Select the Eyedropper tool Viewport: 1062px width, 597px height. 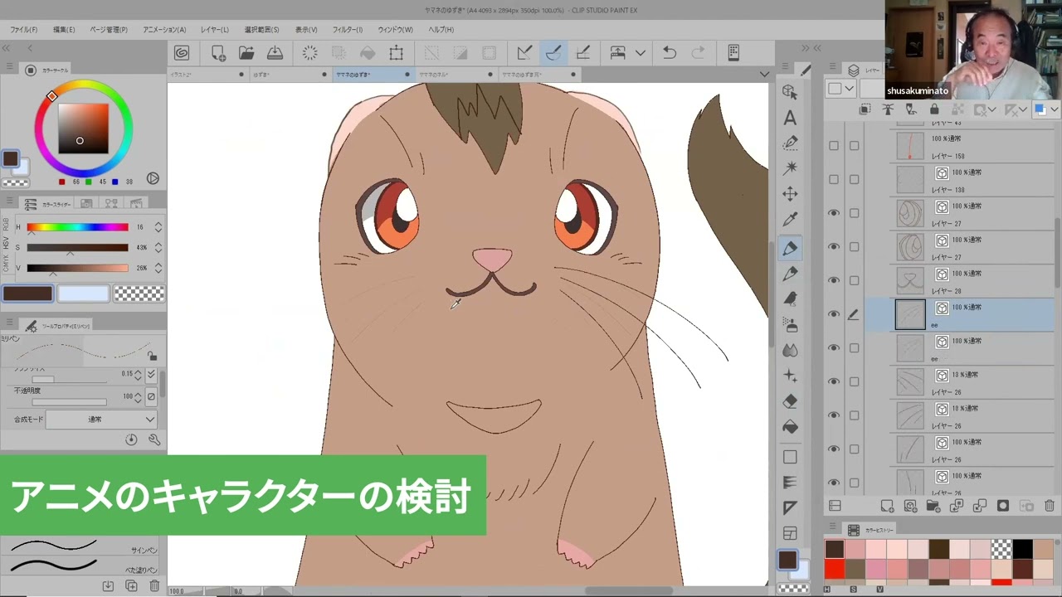[x=790, y=218]
